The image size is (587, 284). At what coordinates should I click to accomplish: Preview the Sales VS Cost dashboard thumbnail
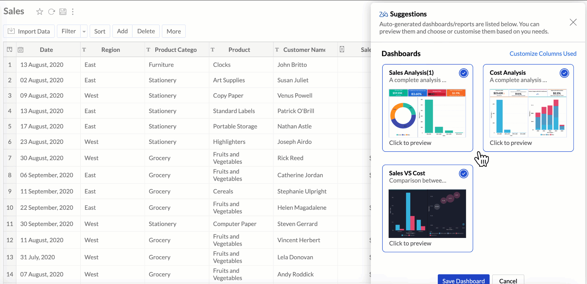[x=427, y=214]
